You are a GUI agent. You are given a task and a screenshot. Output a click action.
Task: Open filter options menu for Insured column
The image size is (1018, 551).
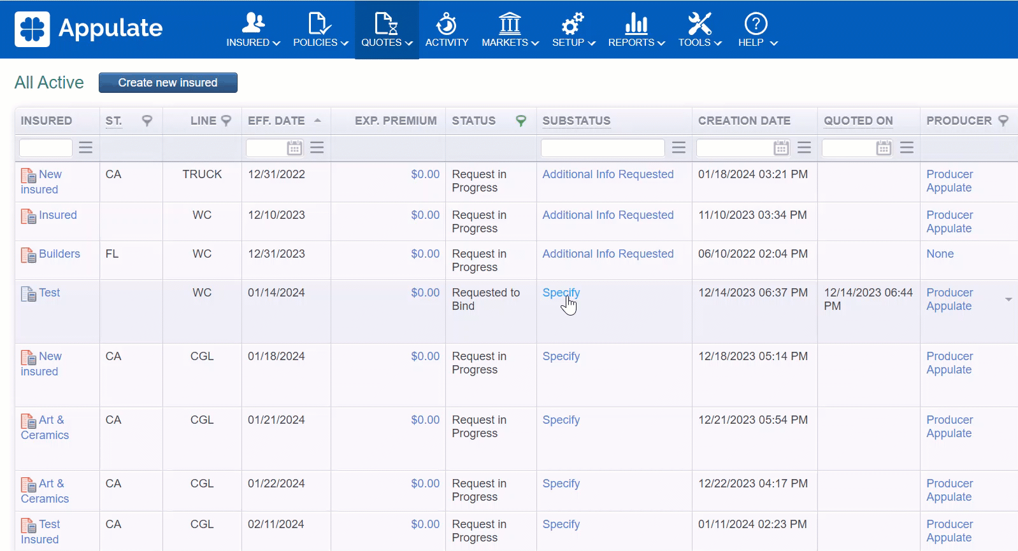pos(86,148)
